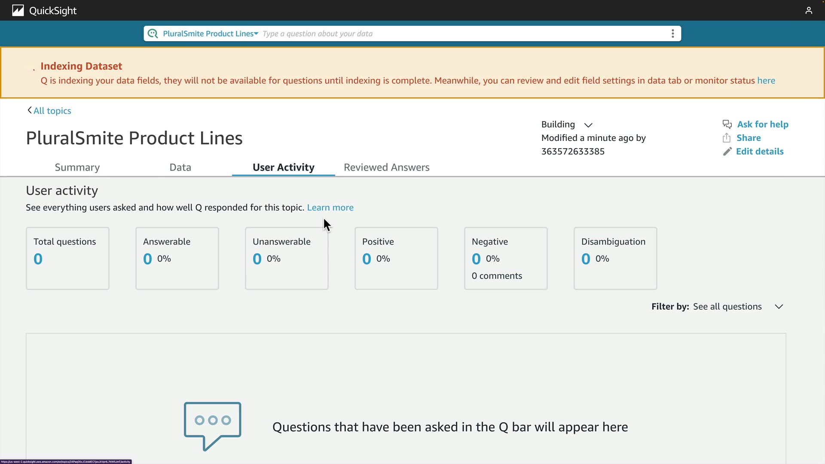
Task: Switch to the Summary tab
Action: tap(77, 167)
